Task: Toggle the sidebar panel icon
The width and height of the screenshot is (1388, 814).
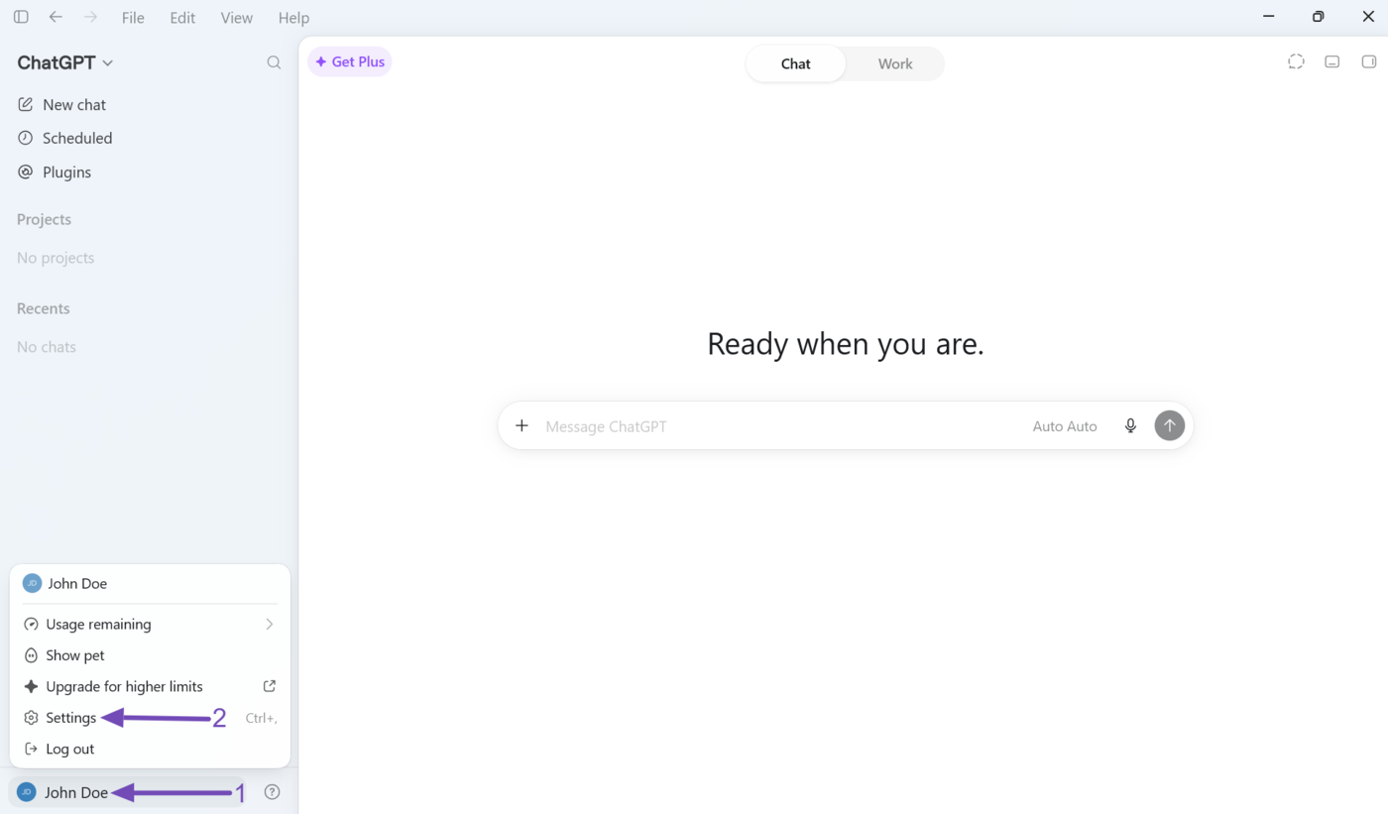Action: coord(21,17)
